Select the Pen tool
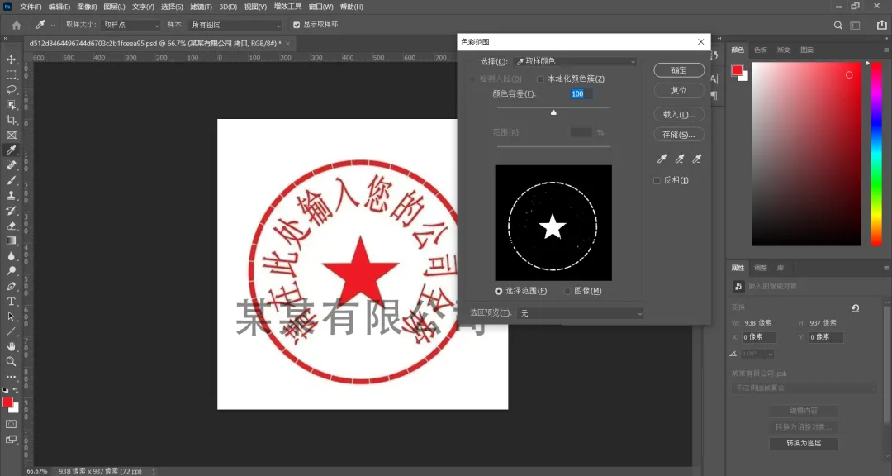The width and height of the screenshot is (892, 476). click(11, 286)
